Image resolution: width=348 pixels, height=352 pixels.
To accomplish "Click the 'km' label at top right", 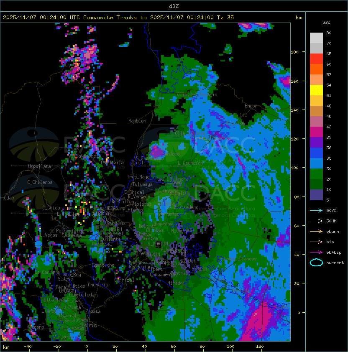I will click(299, 18).
